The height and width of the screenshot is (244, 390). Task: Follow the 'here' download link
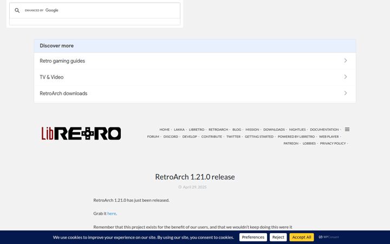[112, 214]
